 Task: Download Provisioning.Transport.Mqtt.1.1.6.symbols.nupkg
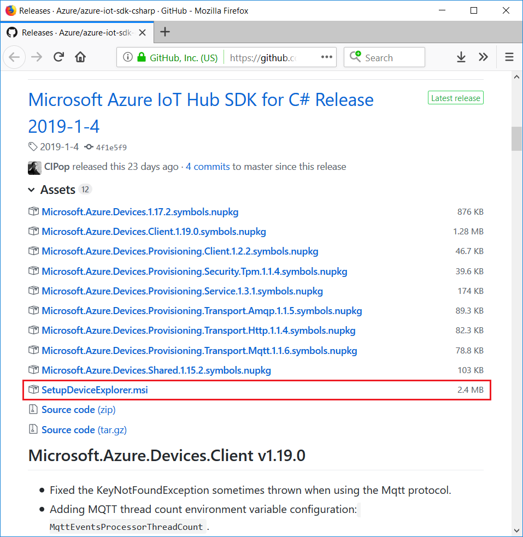click(199, 351)
